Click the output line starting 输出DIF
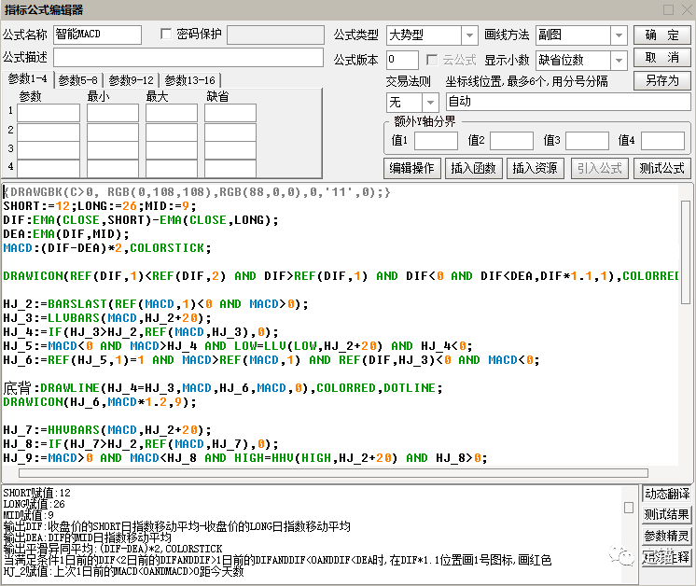Image resolution: width=696 pixels, height=586 pixels. pos(176,526)
